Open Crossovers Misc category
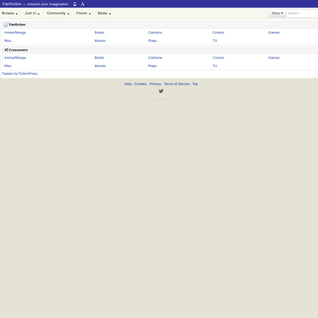 (x=8, y=66)
